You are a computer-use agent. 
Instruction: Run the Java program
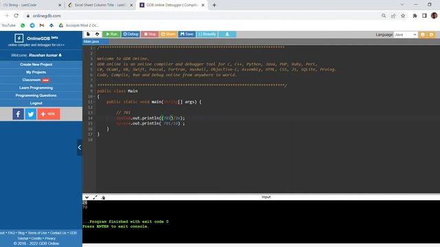point(111,34)
